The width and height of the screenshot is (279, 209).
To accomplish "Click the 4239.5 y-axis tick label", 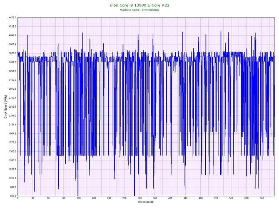I will tap(12, 27).
